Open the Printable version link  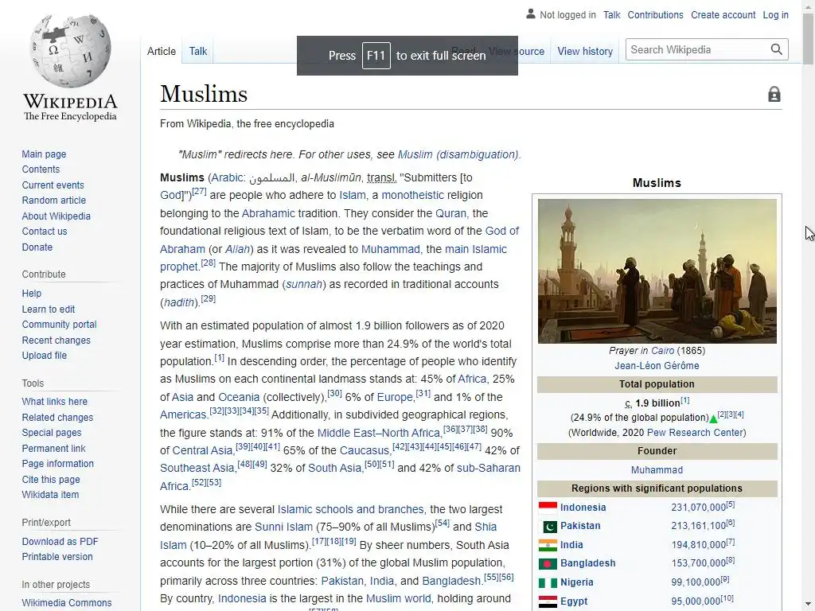point(57,556)
